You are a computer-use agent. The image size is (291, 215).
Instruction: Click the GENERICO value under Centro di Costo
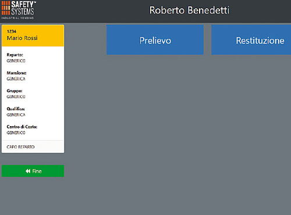coord(16,133)
